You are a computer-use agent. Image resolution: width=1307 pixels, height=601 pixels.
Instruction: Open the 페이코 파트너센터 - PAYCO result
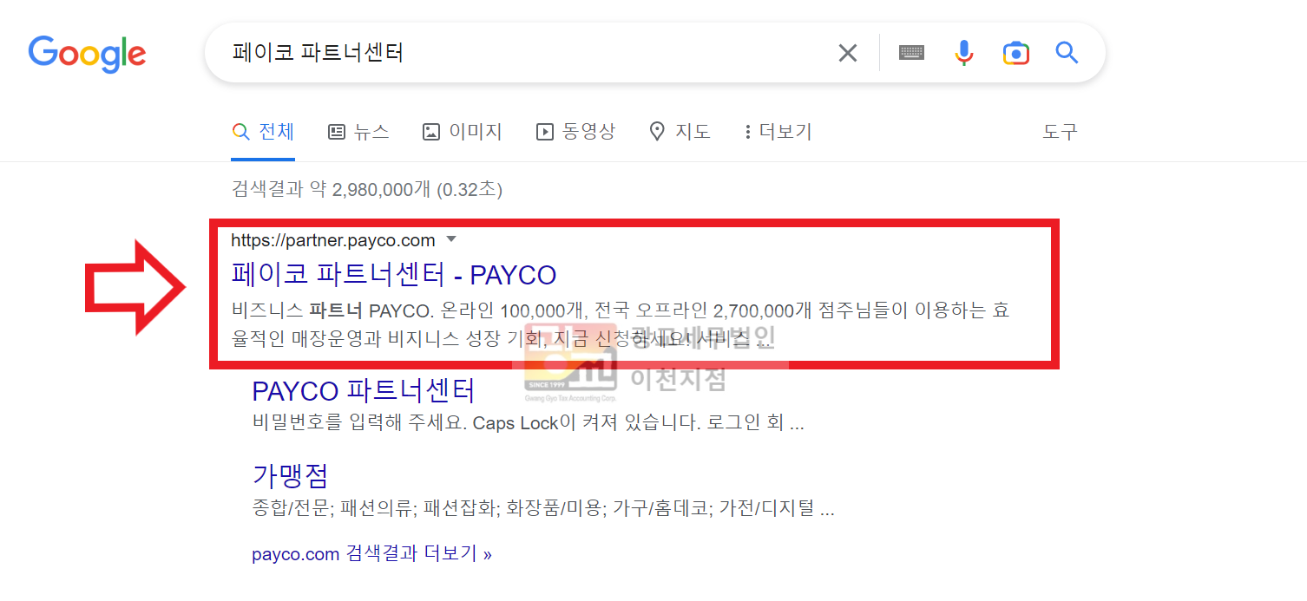[x=393, y=275]
